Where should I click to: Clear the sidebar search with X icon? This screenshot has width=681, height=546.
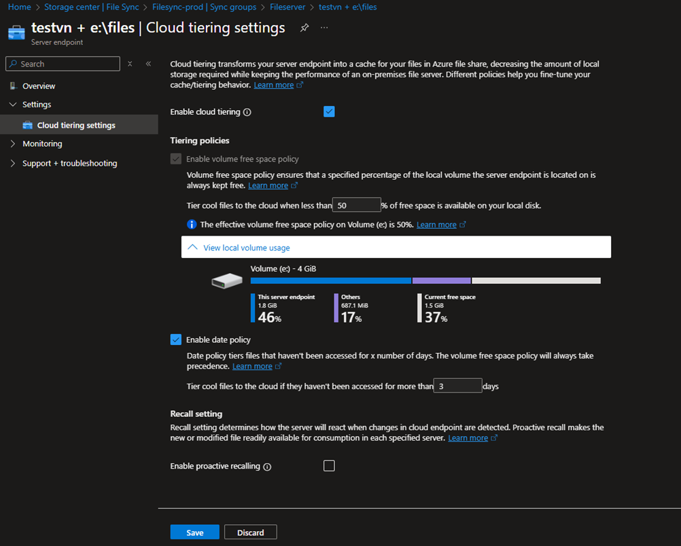pos(130,64)
